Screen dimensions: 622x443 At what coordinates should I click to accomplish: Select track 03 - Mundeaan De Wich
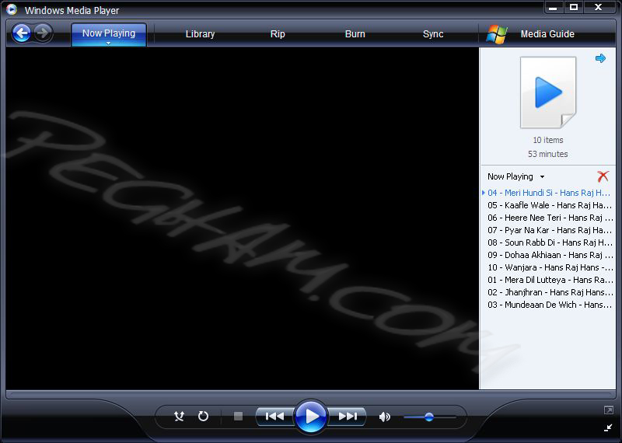(x=549, y=305)
